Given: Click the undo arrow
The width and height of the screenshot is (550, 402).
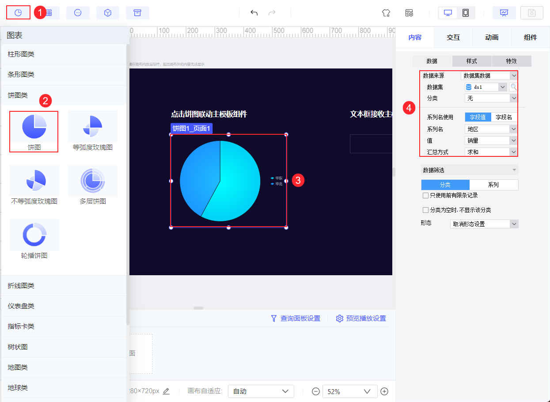Looking at the screenshot, I should [x=254, y=13].
